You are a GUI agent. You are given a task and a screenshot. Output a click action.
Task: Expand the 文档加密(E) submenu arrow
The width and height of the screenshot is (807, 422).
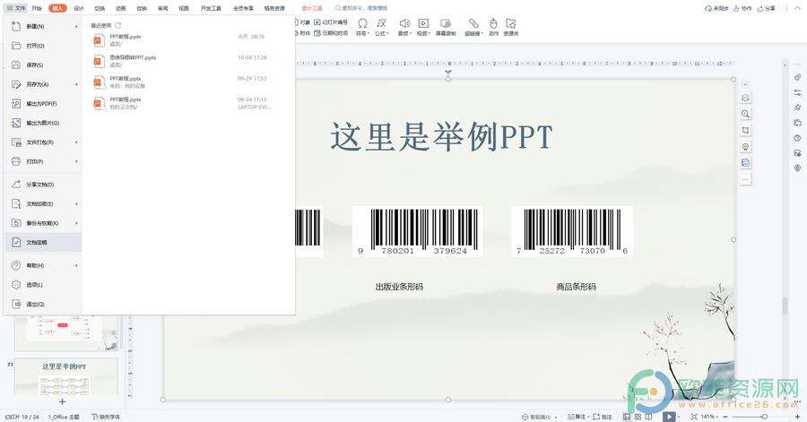[76, 204]
